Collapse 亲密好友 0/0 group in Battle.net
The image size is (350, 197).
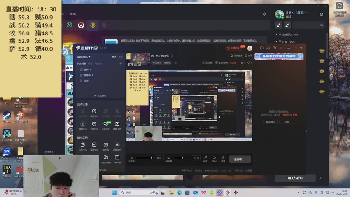276,35
